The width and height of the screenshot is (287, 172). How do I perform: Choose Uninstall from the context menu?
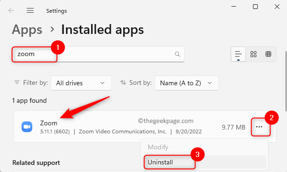(x=204, y=162)
